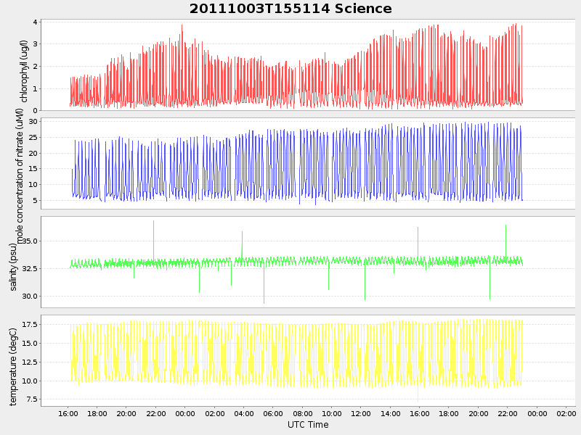Click the "UTC Time" x-axis label
The image size is (581, 435).
coord(308,425)
